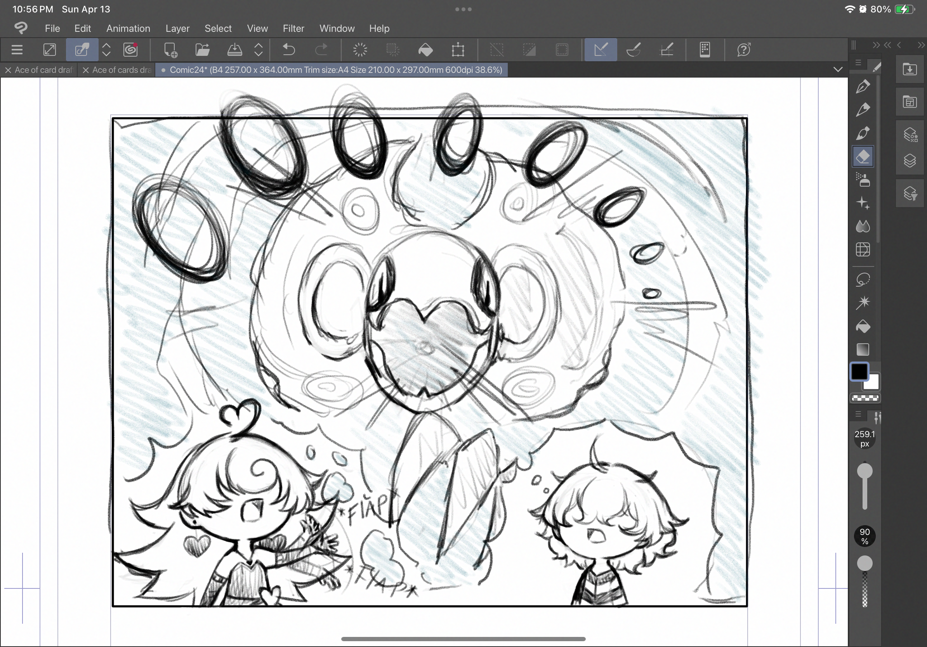927x647 pixels.
Task: Toggle Snap to Ruler in toolbar
Action: [x=601, y=50]
